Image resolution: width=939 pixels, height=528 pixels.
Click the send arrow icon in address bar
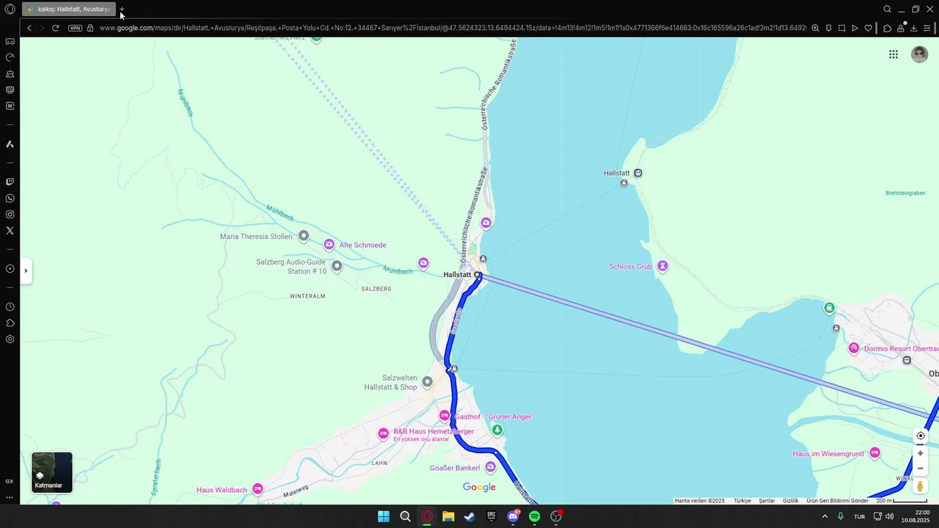[855, 28]
